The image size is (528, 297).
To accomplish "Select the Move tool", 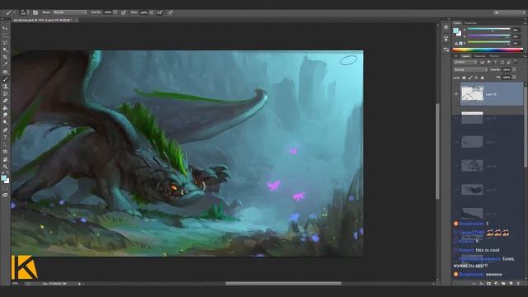I will 5,28.
